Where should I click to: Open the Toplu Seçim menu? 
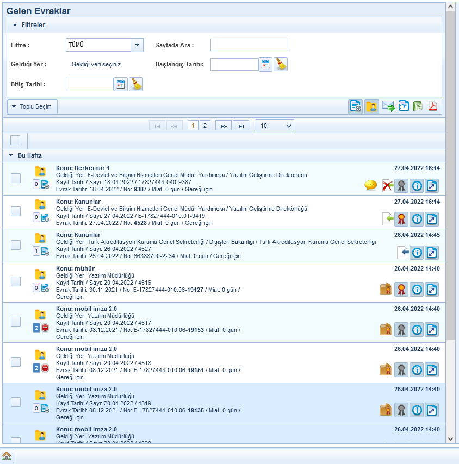click(x=32, y=106)
